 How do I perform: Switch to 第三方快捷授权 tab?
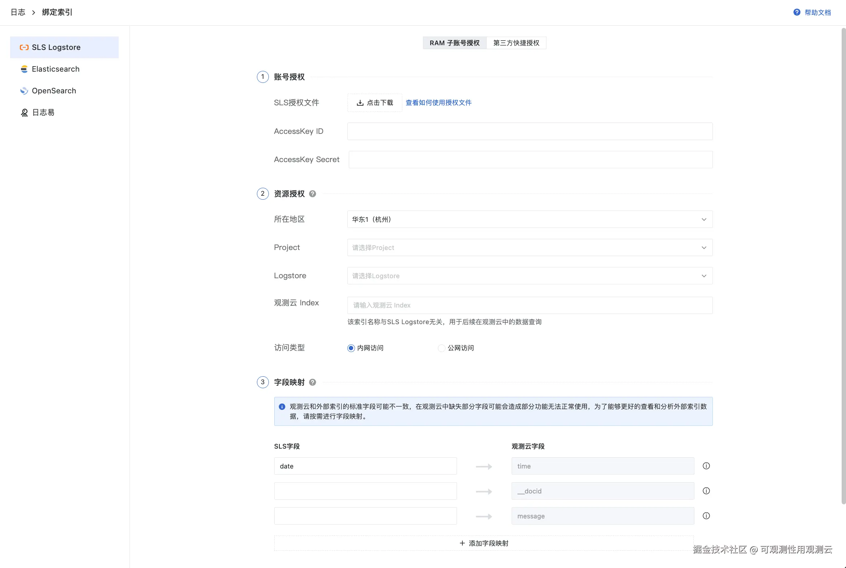tap(516, 43)
